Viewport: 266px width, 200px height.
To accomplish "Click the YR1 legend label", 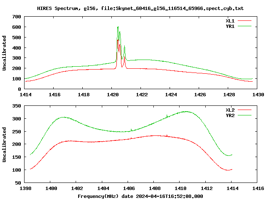I will [230, 26].
